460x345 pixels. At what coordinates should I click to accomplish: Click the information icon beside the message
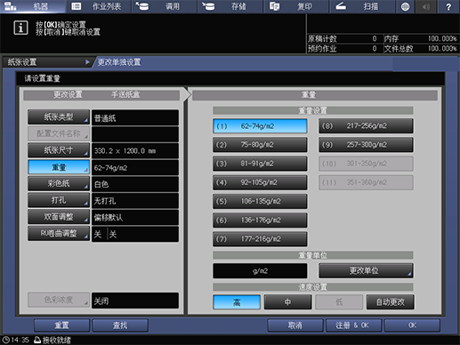(x=20, y=28)
